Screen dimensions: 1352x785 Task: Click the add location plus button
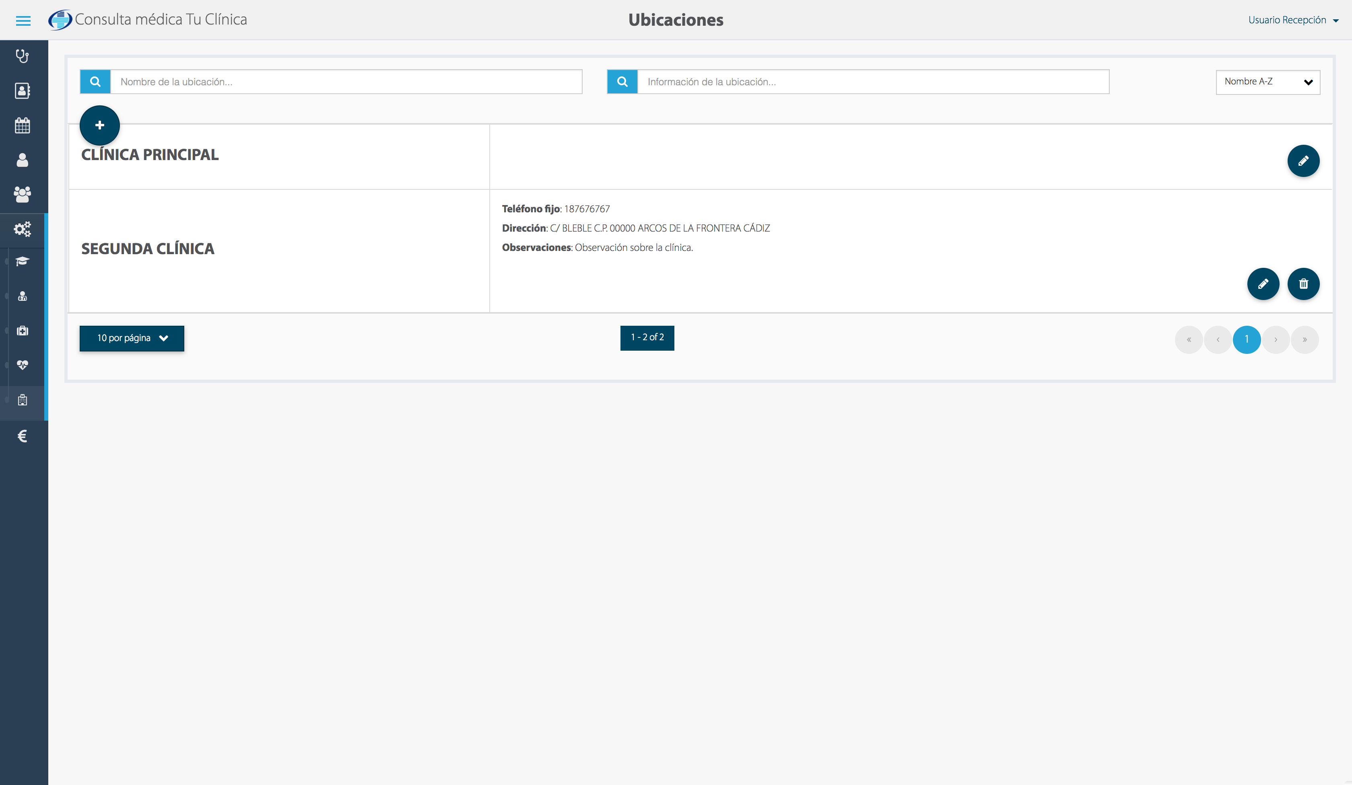(99, 125)
